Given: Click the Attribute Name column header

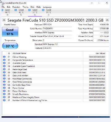Looking at the screenshot, I should (47, 53).
